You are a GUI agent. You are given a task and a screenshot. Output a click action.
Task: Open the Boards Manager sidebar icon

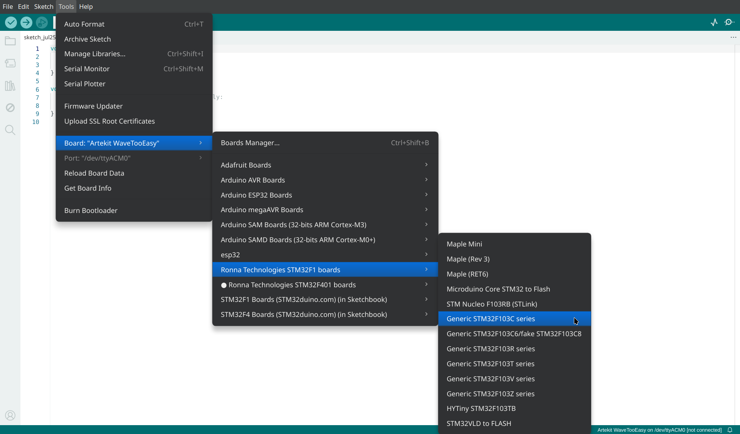click(x=10, y=63)
